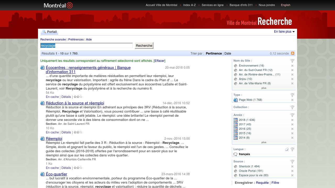Viewport: 335px width, 188px height.
Task: Open Banque d'info 311
Action: pos(241,5)
